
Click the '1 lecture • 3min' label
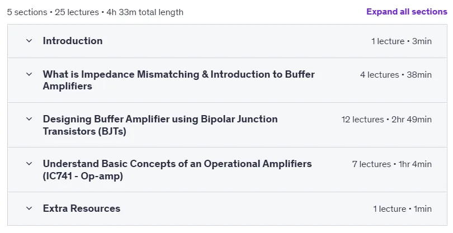click(402, 41)
